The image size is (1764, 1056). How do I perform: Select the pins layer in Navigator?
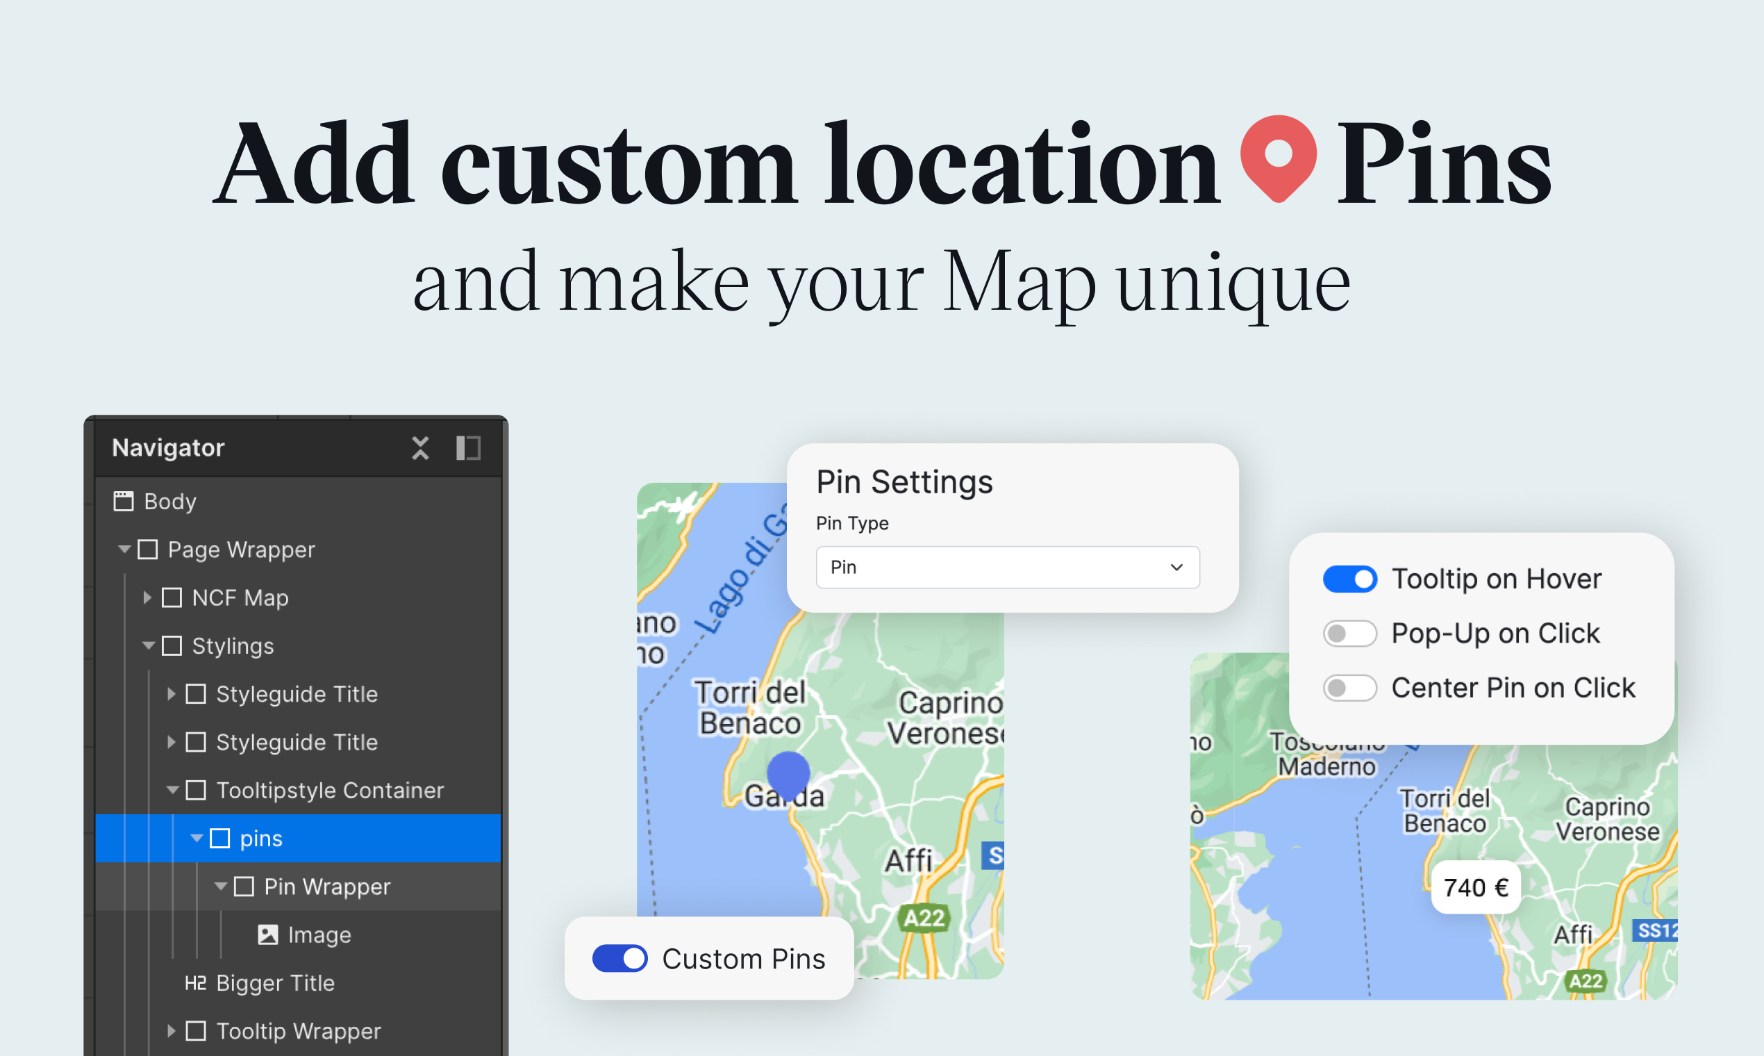coord(261,839)
